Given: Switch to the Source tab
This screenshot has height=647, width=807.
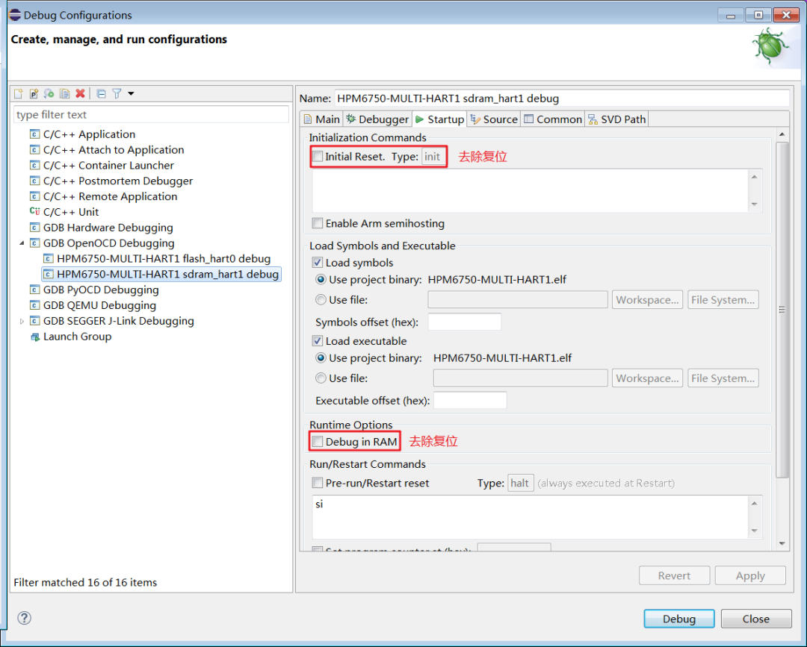Looking at the screenshot, I should click(x=494, y=119).
